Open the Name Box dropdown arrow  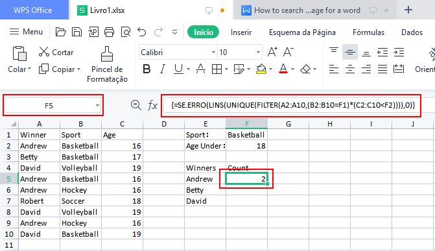point(97,106)
